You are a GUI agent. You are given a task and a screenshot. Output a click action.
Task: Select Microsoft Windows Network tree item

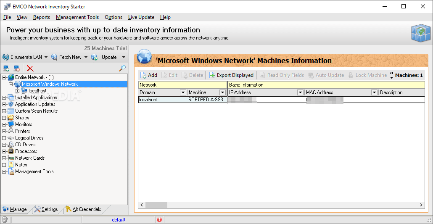50,84
